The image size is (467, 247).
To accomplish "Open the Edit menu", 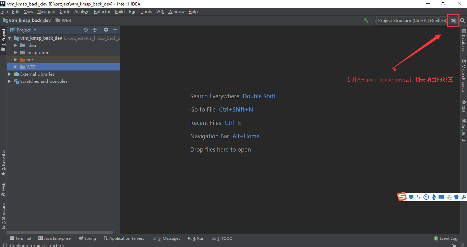I will [x=16, y=12].
